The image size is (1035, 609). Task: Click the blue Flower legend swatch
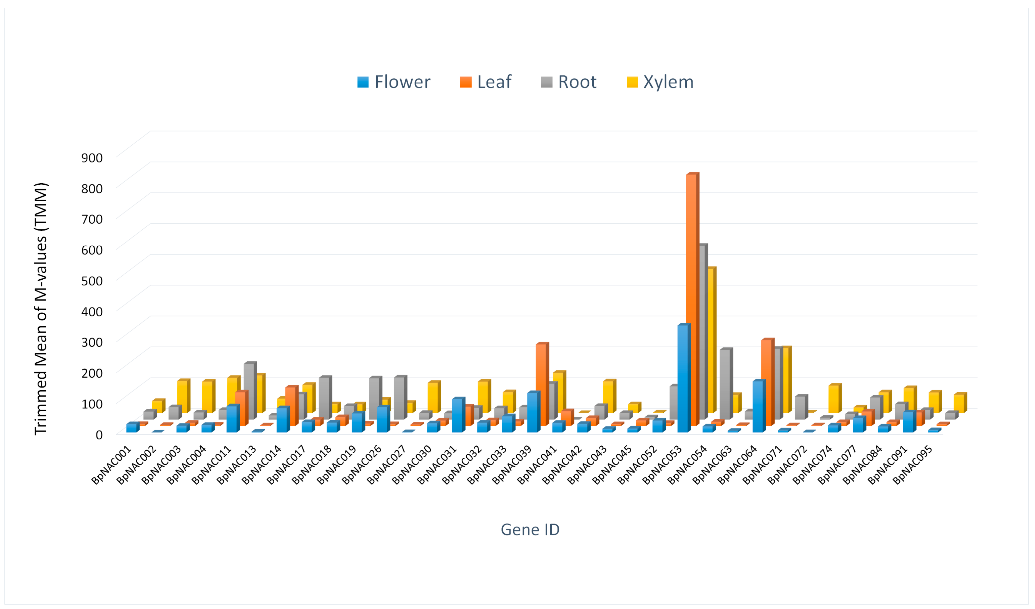click(x=363, y=82)
